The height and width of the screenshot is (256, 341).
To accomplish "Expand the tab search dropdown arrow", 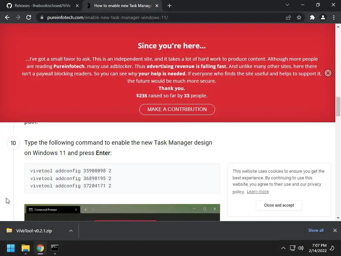I will point(287,5).
